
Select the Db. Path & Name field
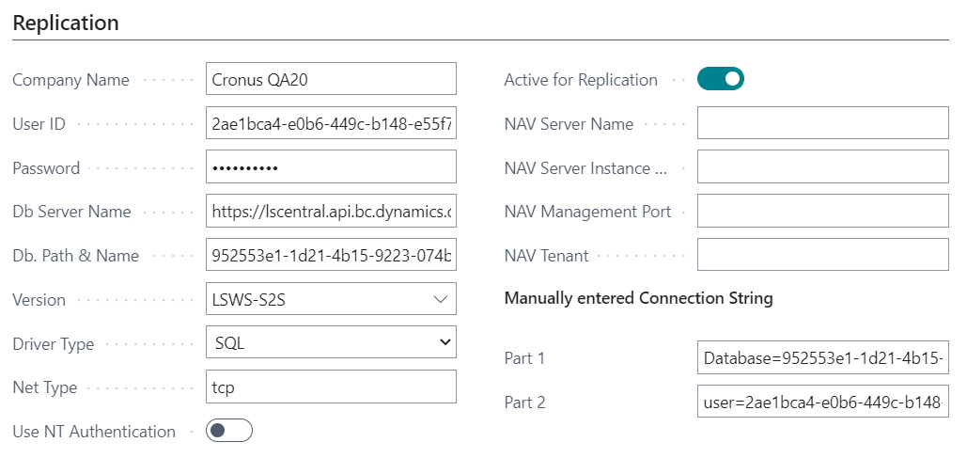tap(330, 255)
